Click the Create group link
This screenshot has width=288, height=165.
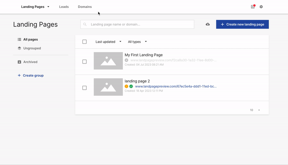click(33, 76)
